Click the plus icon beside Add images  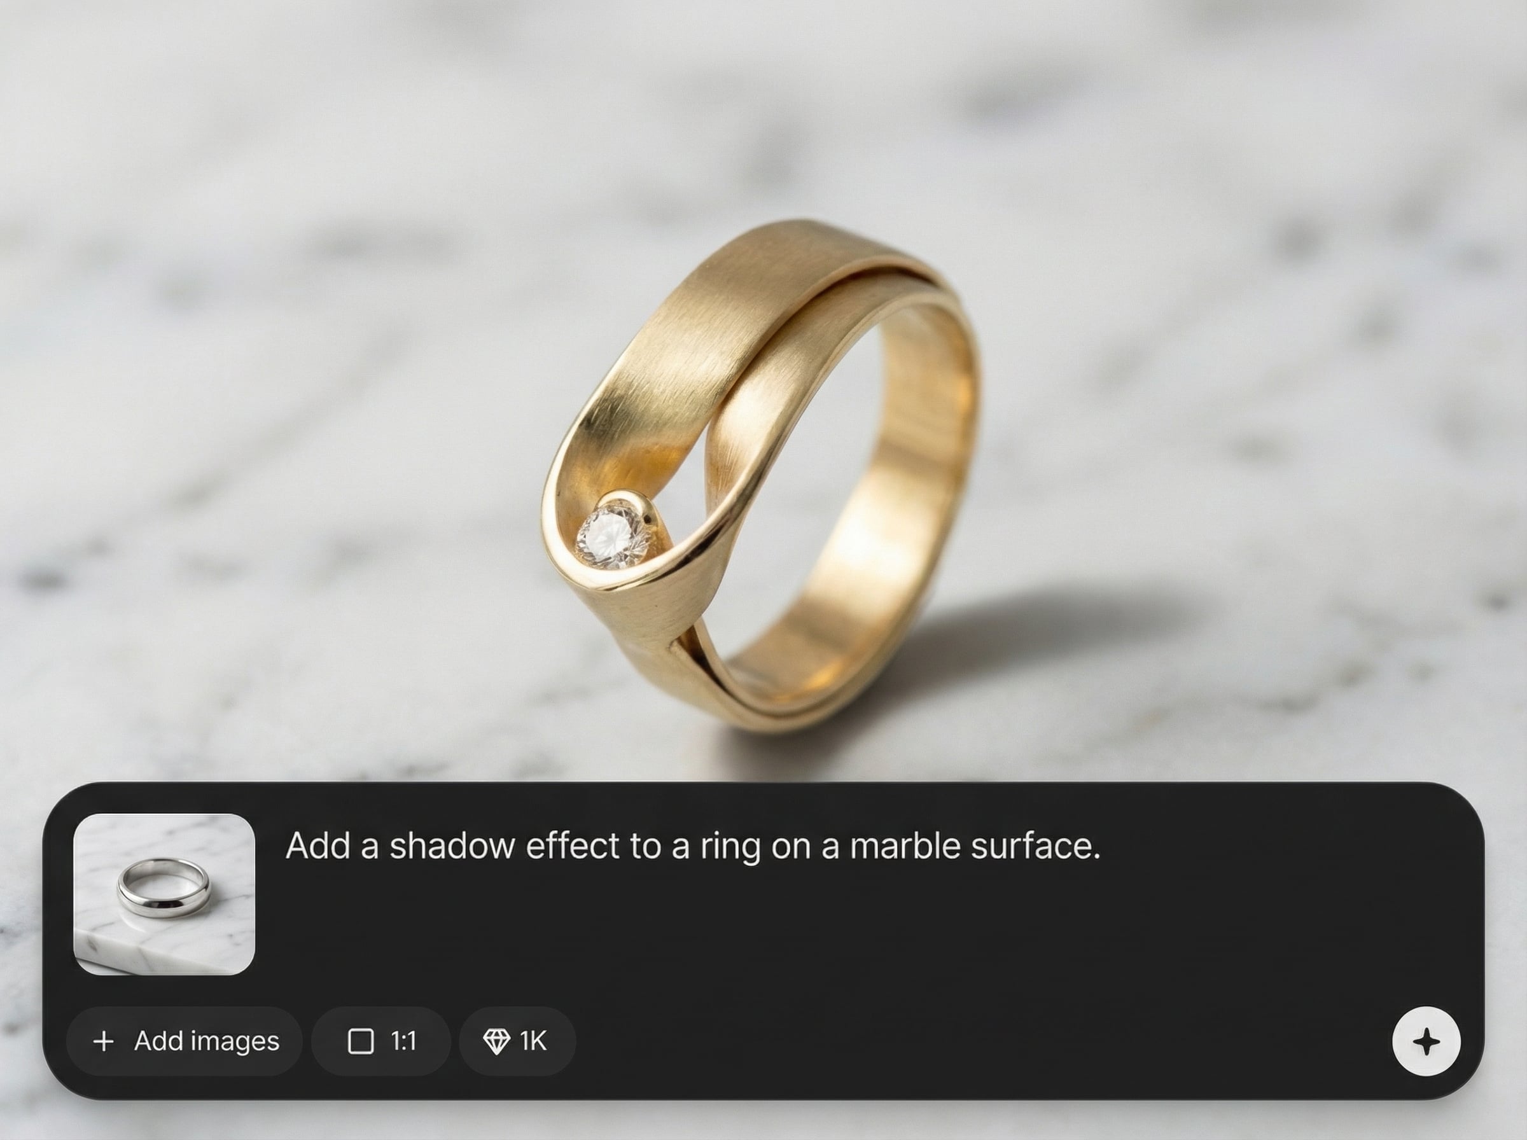[x=104, y=1041]
